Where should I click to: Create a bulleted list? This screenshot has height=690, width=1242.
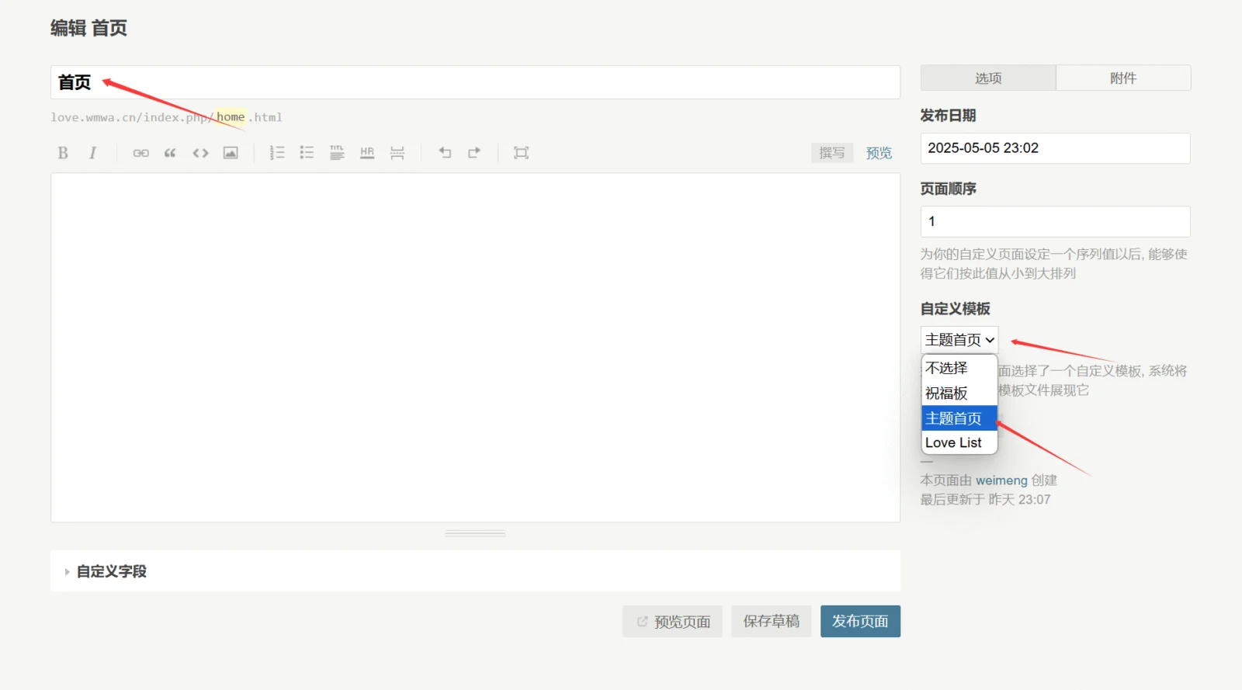[307, 153]
